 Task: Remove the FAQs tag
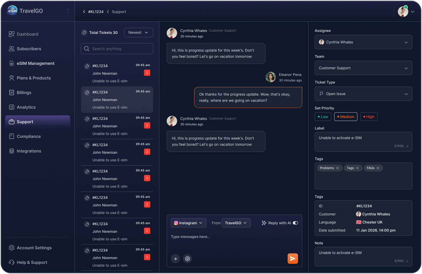[x=378, y=168]
